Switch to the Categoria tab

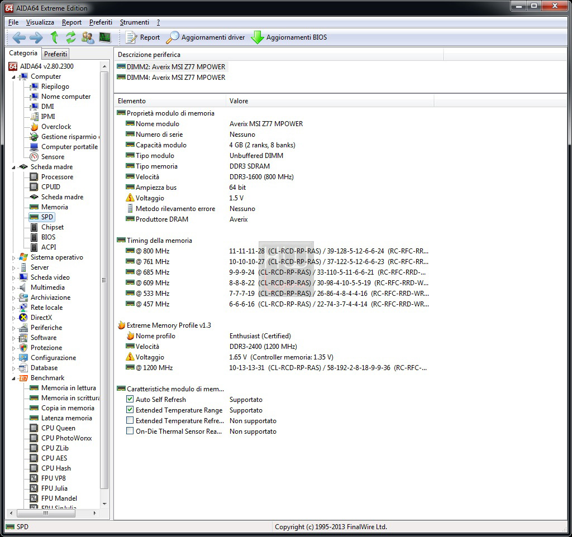pyautogui.click(x=23, y=53)
